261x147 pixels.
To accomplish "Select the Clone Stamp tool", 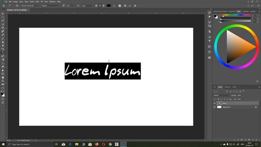I will (3, 42).
